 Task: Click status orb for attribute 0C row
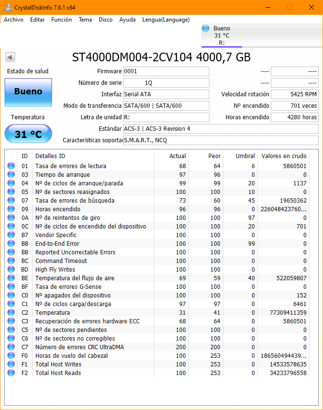coord(11,226)
